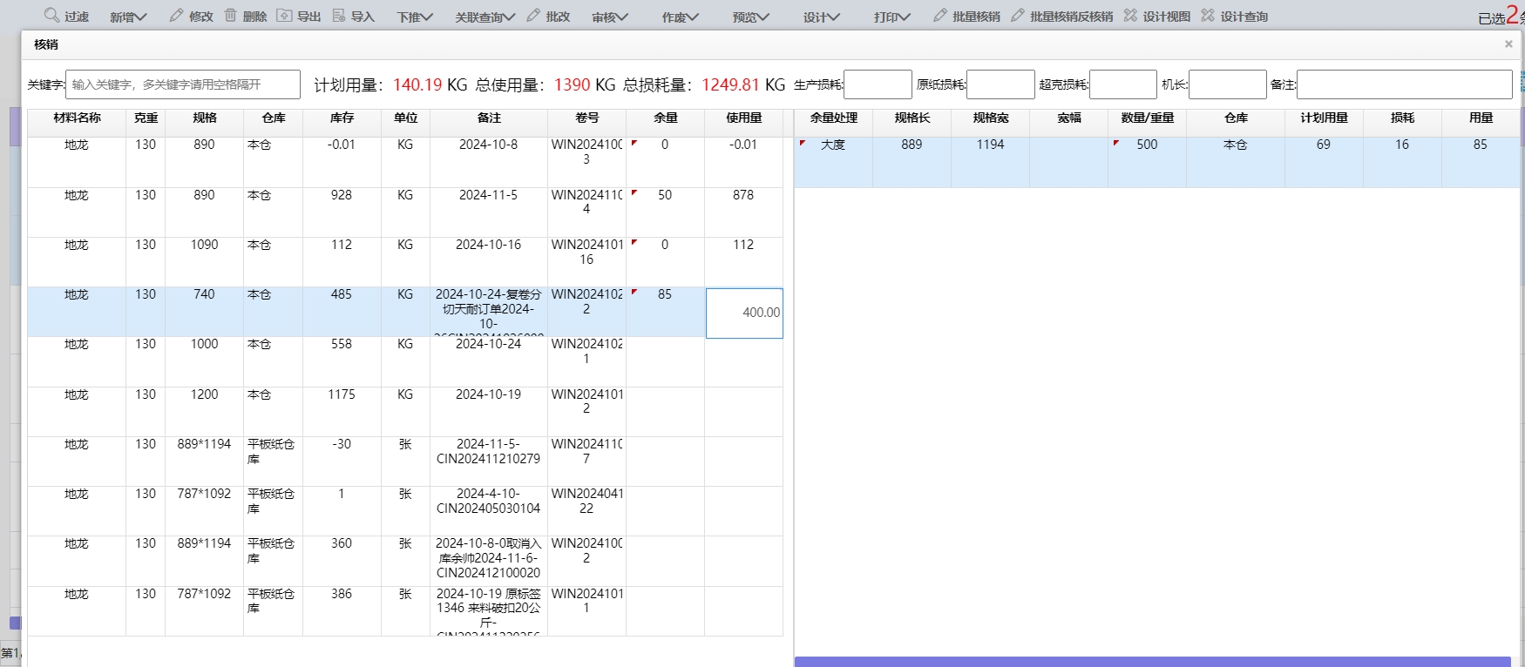
Task: Click the 批改 batch edit icon
Action: click(x=533, y=16)
